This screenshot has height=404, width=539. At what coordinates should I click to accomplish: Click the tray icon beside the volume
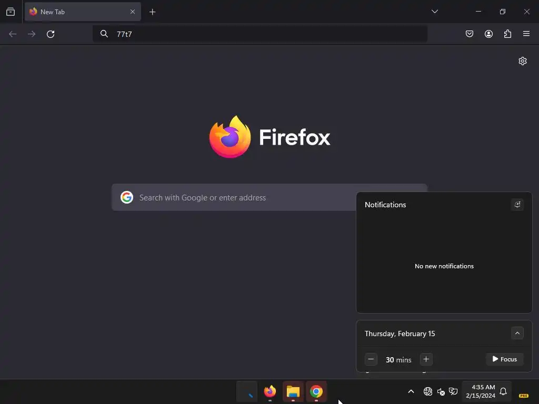453,391
